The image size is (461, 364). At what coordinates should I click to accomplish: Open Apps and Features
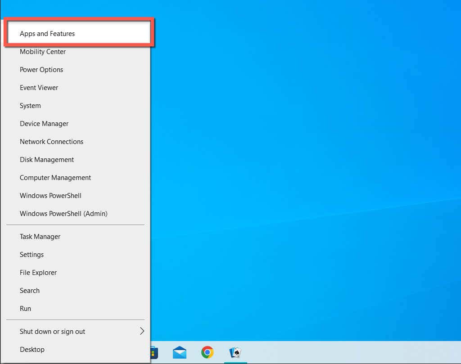pyautogui.click(x=47, y=34)
